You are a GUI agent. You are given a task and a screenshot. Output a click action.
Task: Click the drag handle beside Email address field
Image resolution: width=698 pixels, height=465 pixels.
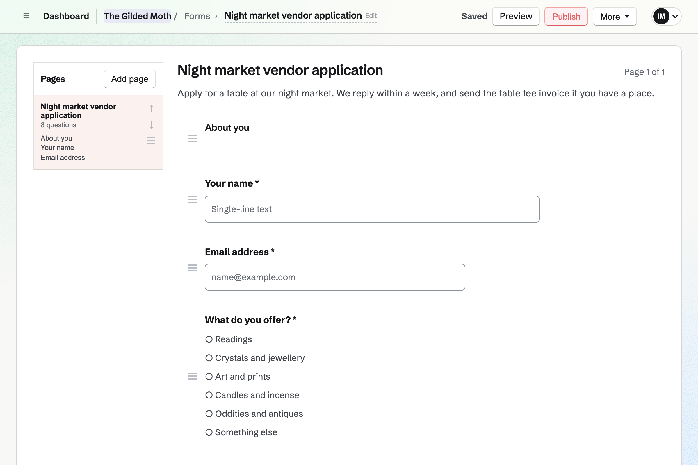tap(193, 268)
